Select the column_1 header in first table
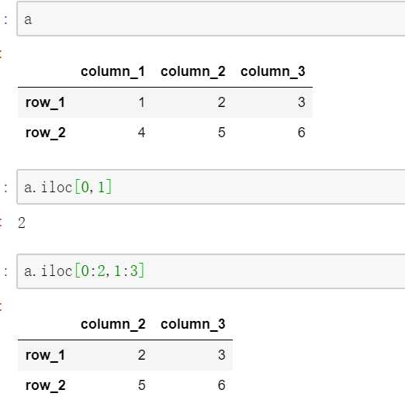The image size is (405, 407). (112, 71)
